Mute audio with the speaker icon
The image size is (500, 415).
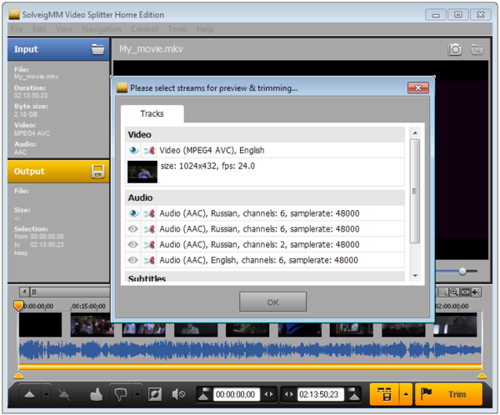178,395
